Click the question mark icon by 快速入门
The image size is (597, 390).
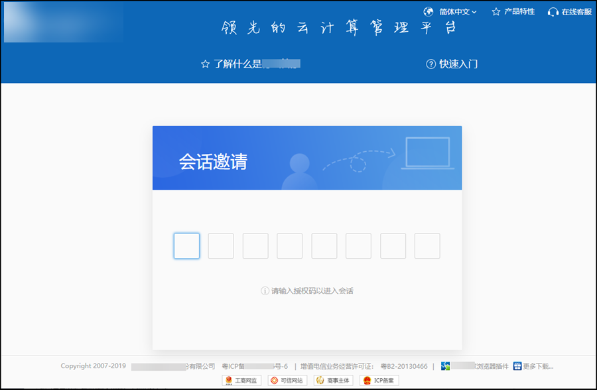coord(431,64)
